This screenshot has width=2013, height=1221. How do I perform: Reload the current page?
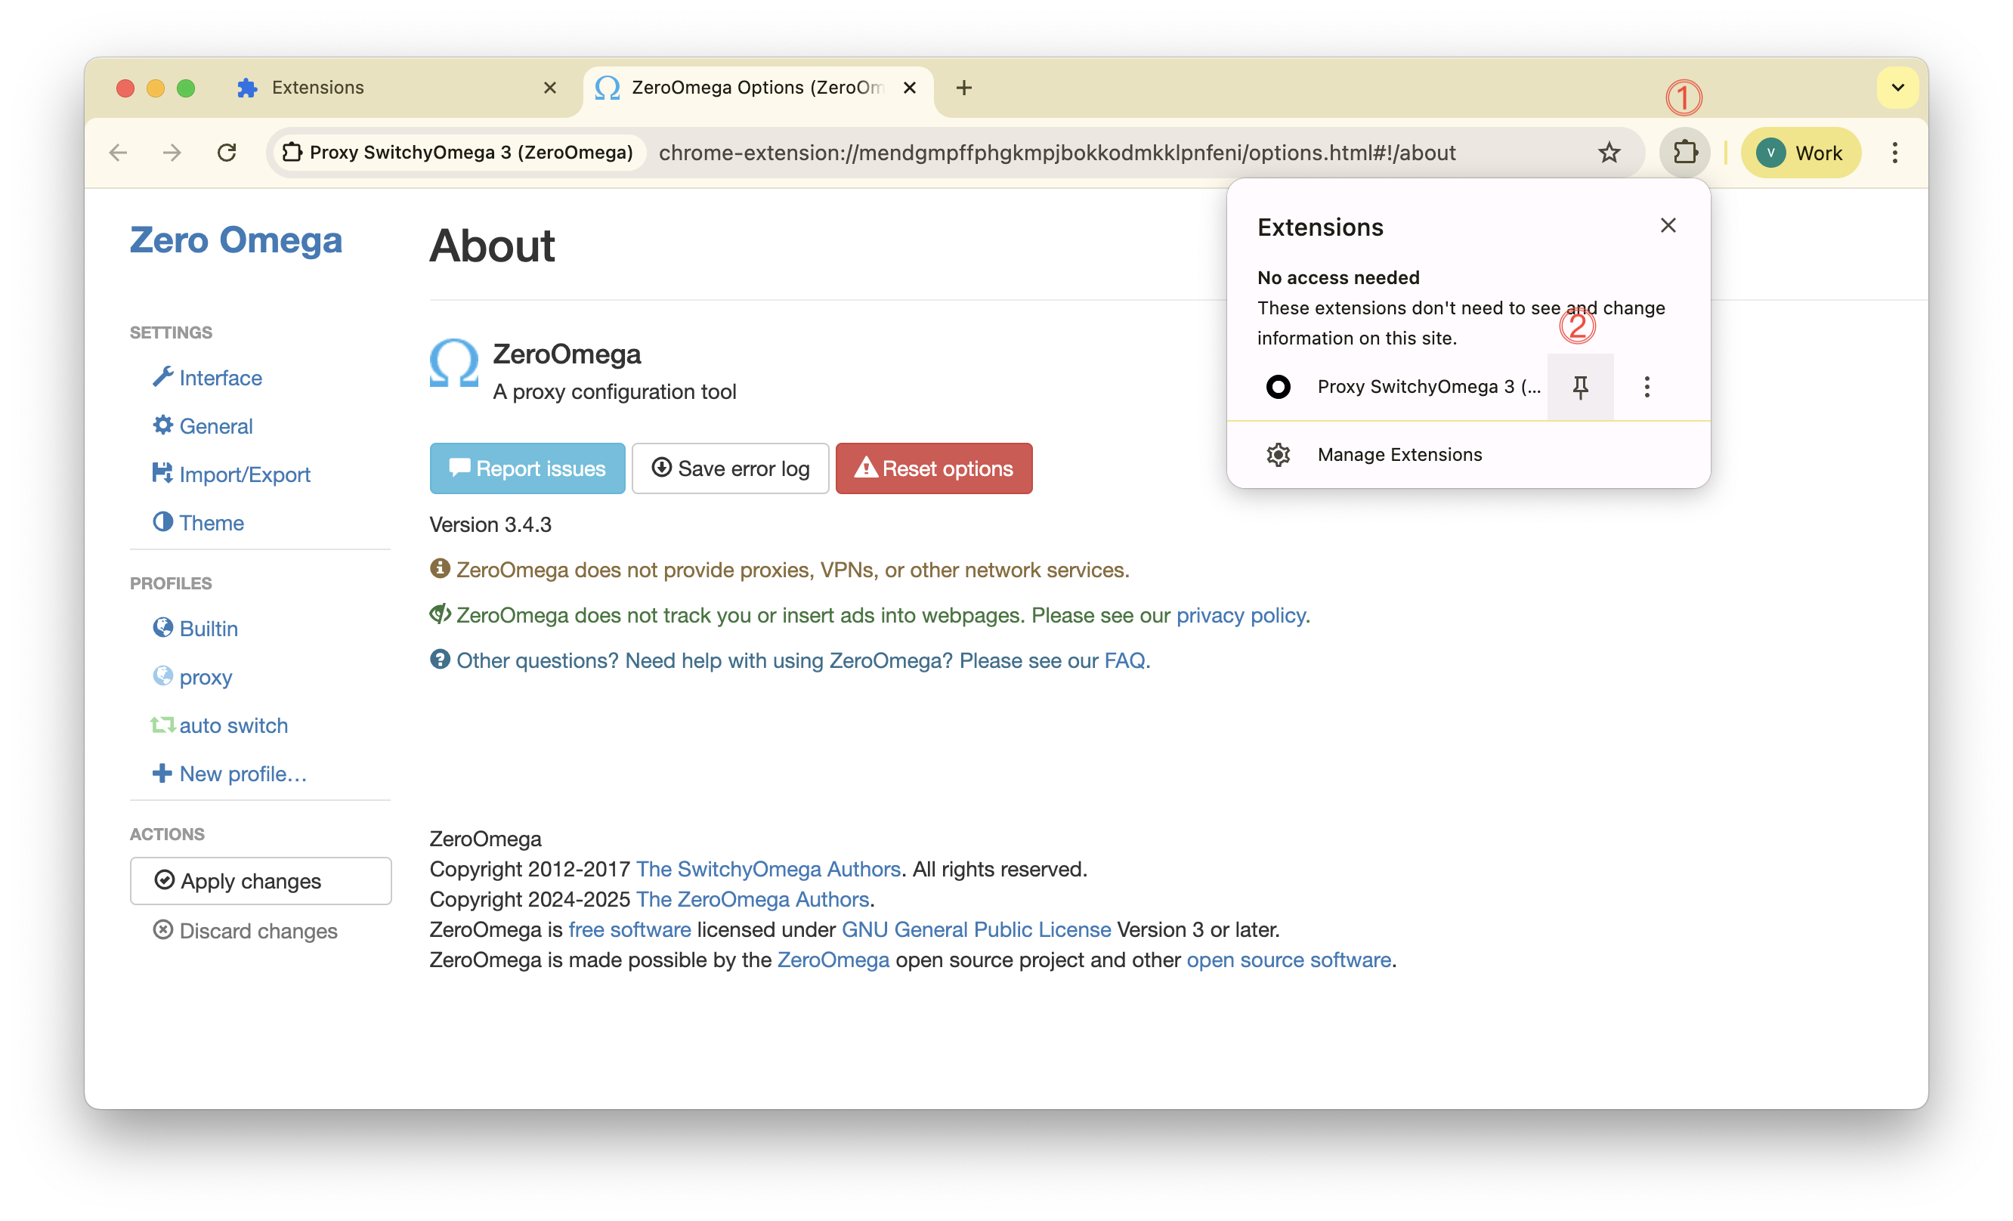point(227,153)
